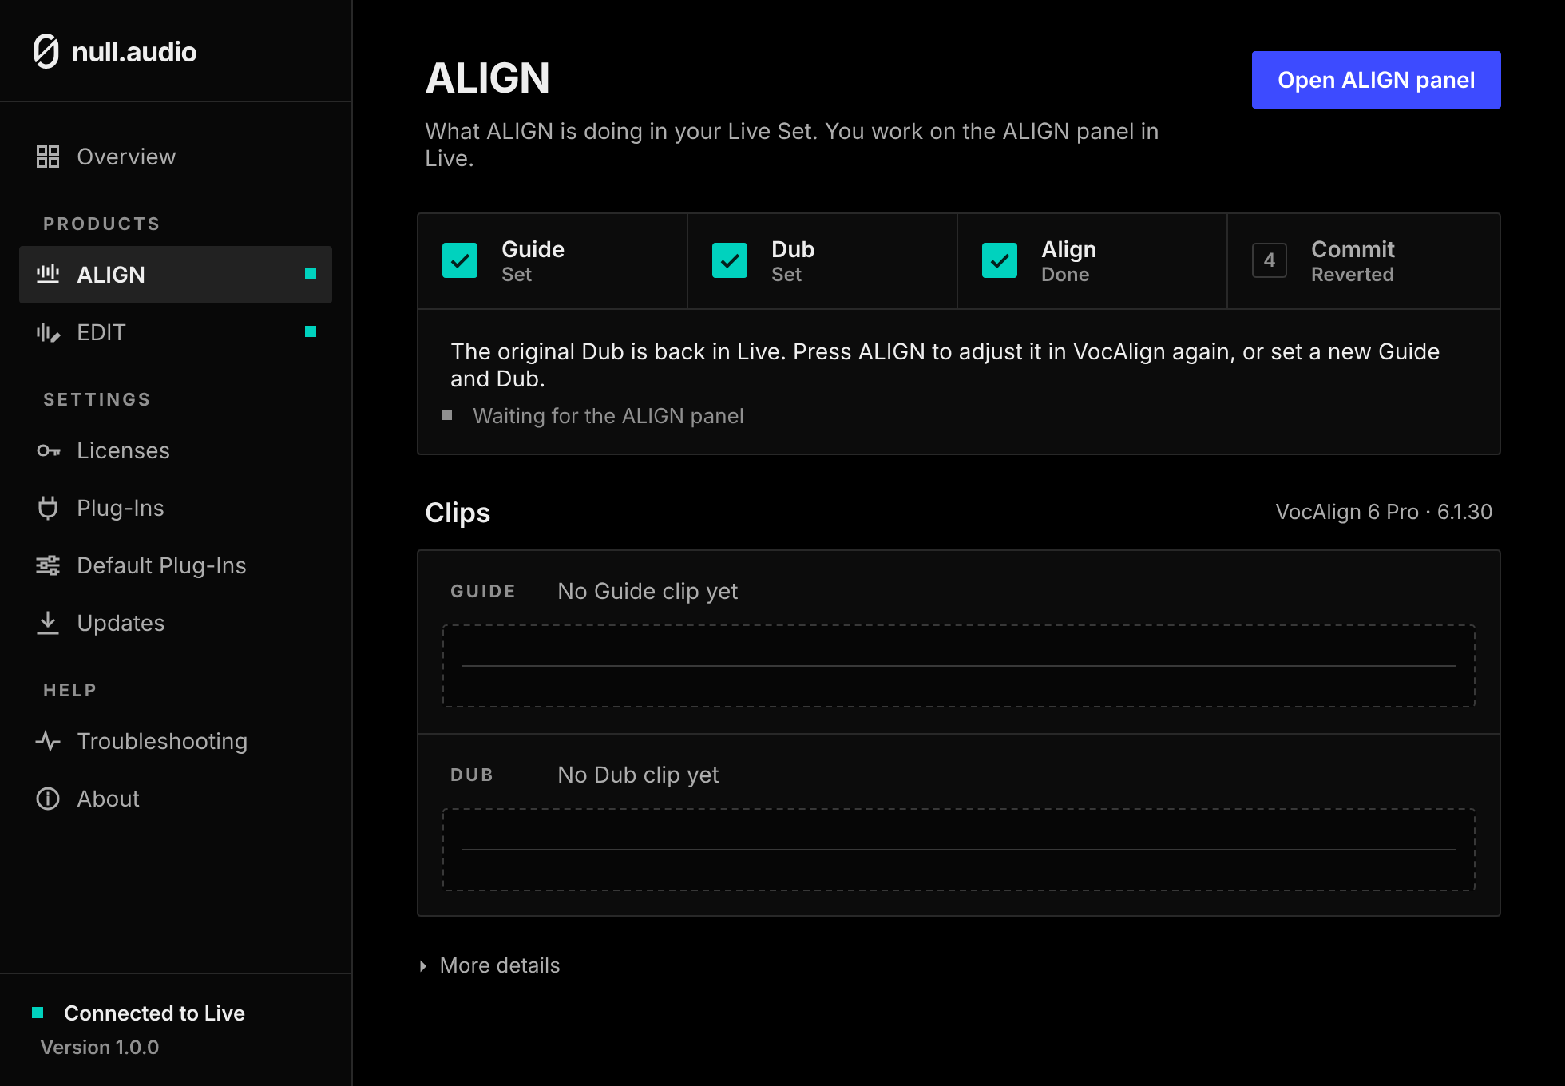Click the Plug-Ins plug icon
Image resolution: width=1565 pixels, height=1086 pixels.
tap(48, 508)
